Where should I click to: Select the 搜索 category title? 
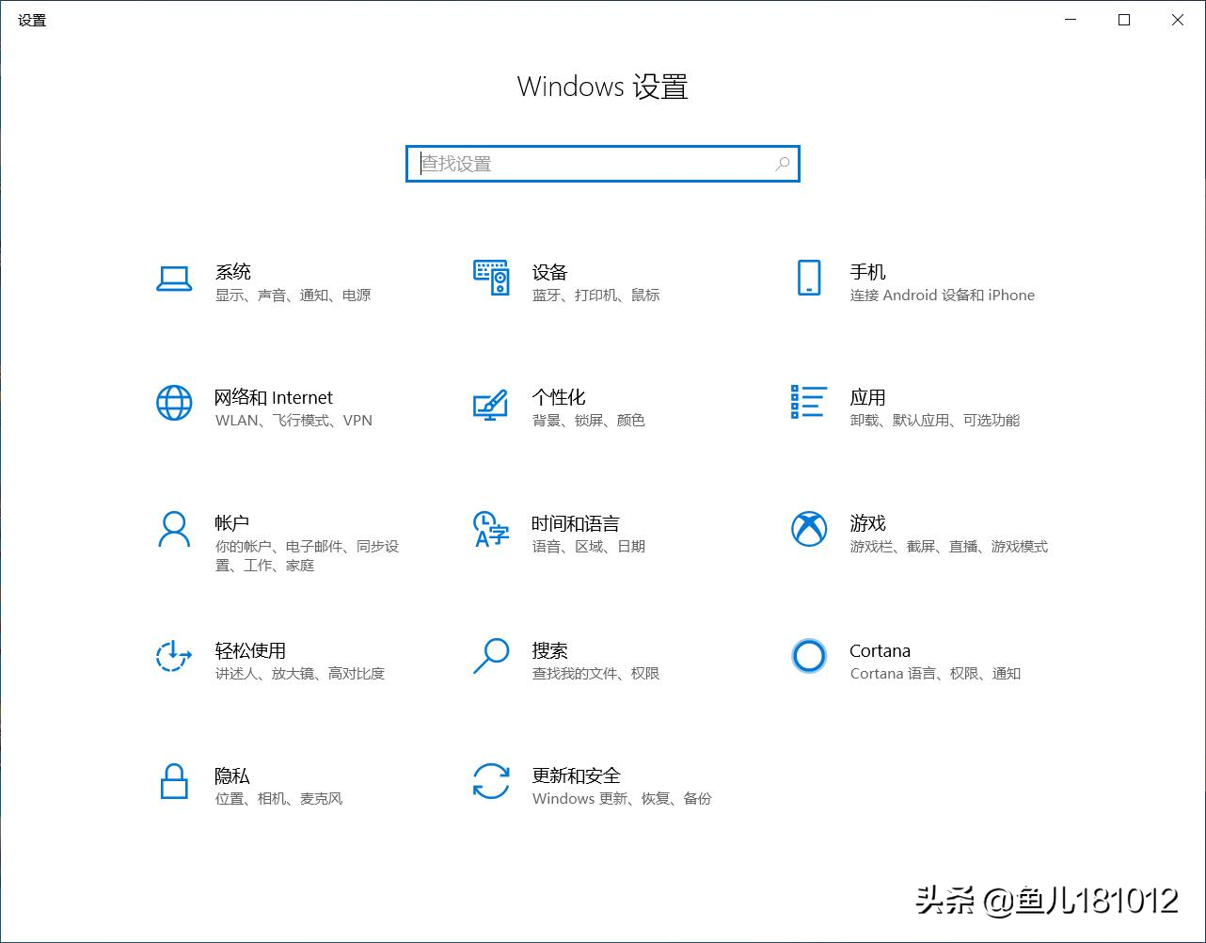coord(549,650)
